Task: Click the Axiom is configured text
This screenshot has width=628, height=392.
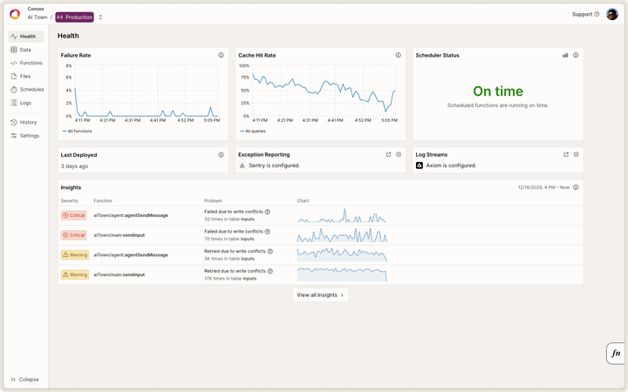Action: click(x=451, y=166)
